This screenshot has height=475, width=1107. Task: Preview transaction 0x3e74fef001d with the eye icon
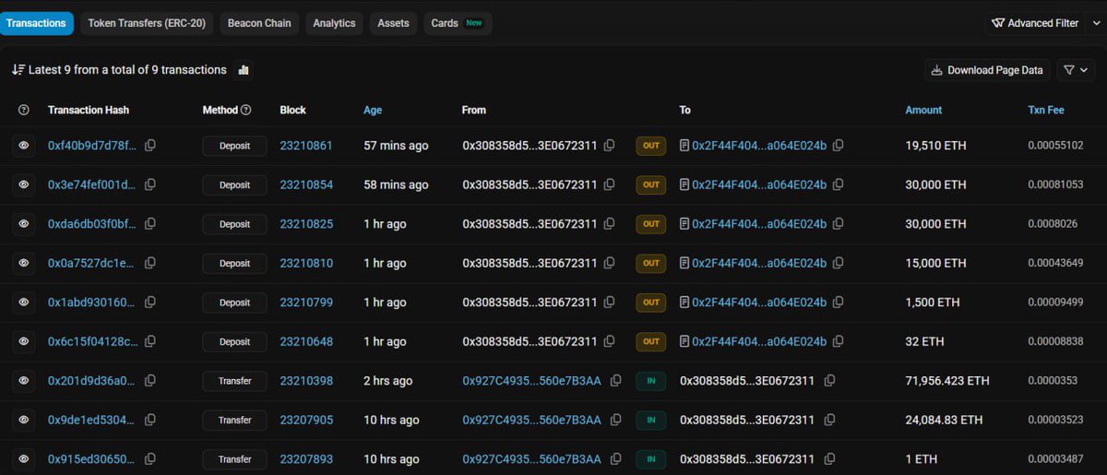24,184
